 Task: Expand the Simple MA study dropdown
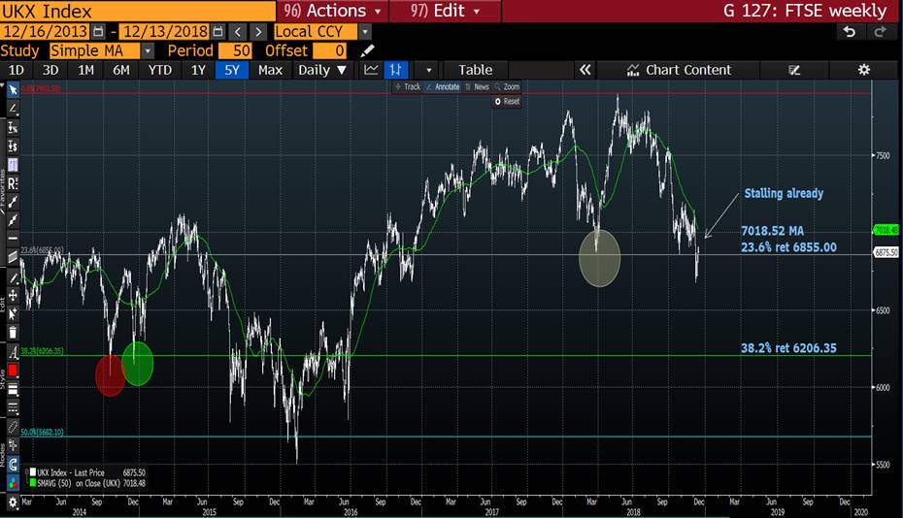148,50
